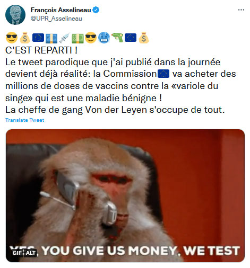
Task: Open the three-dot more options menu
Action: click(x=241, y=10)
